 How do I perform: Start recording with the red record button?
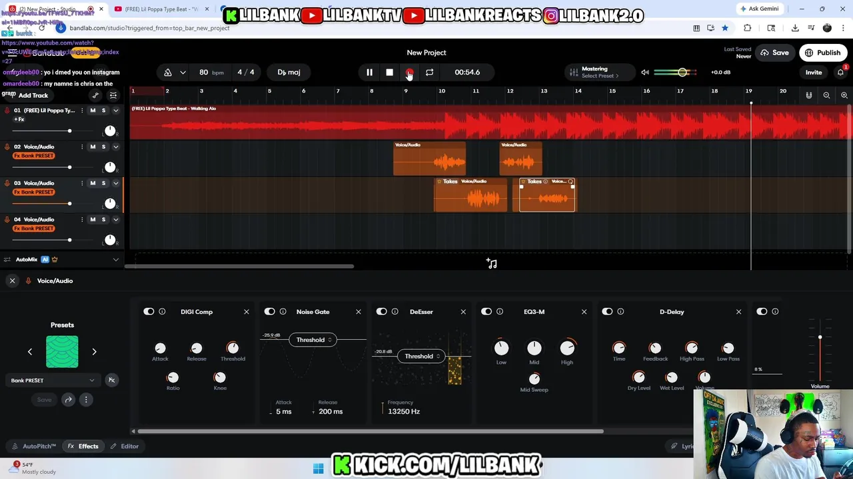(x=409, y=72)
